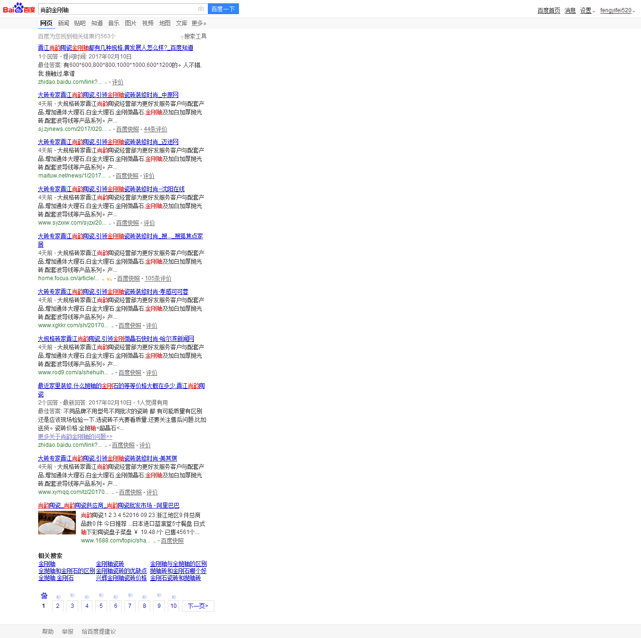The height and width of the screenshot is (638, 641).
Task: Click the verified V badge next to home.focus.cn
Action: [109, 279]
